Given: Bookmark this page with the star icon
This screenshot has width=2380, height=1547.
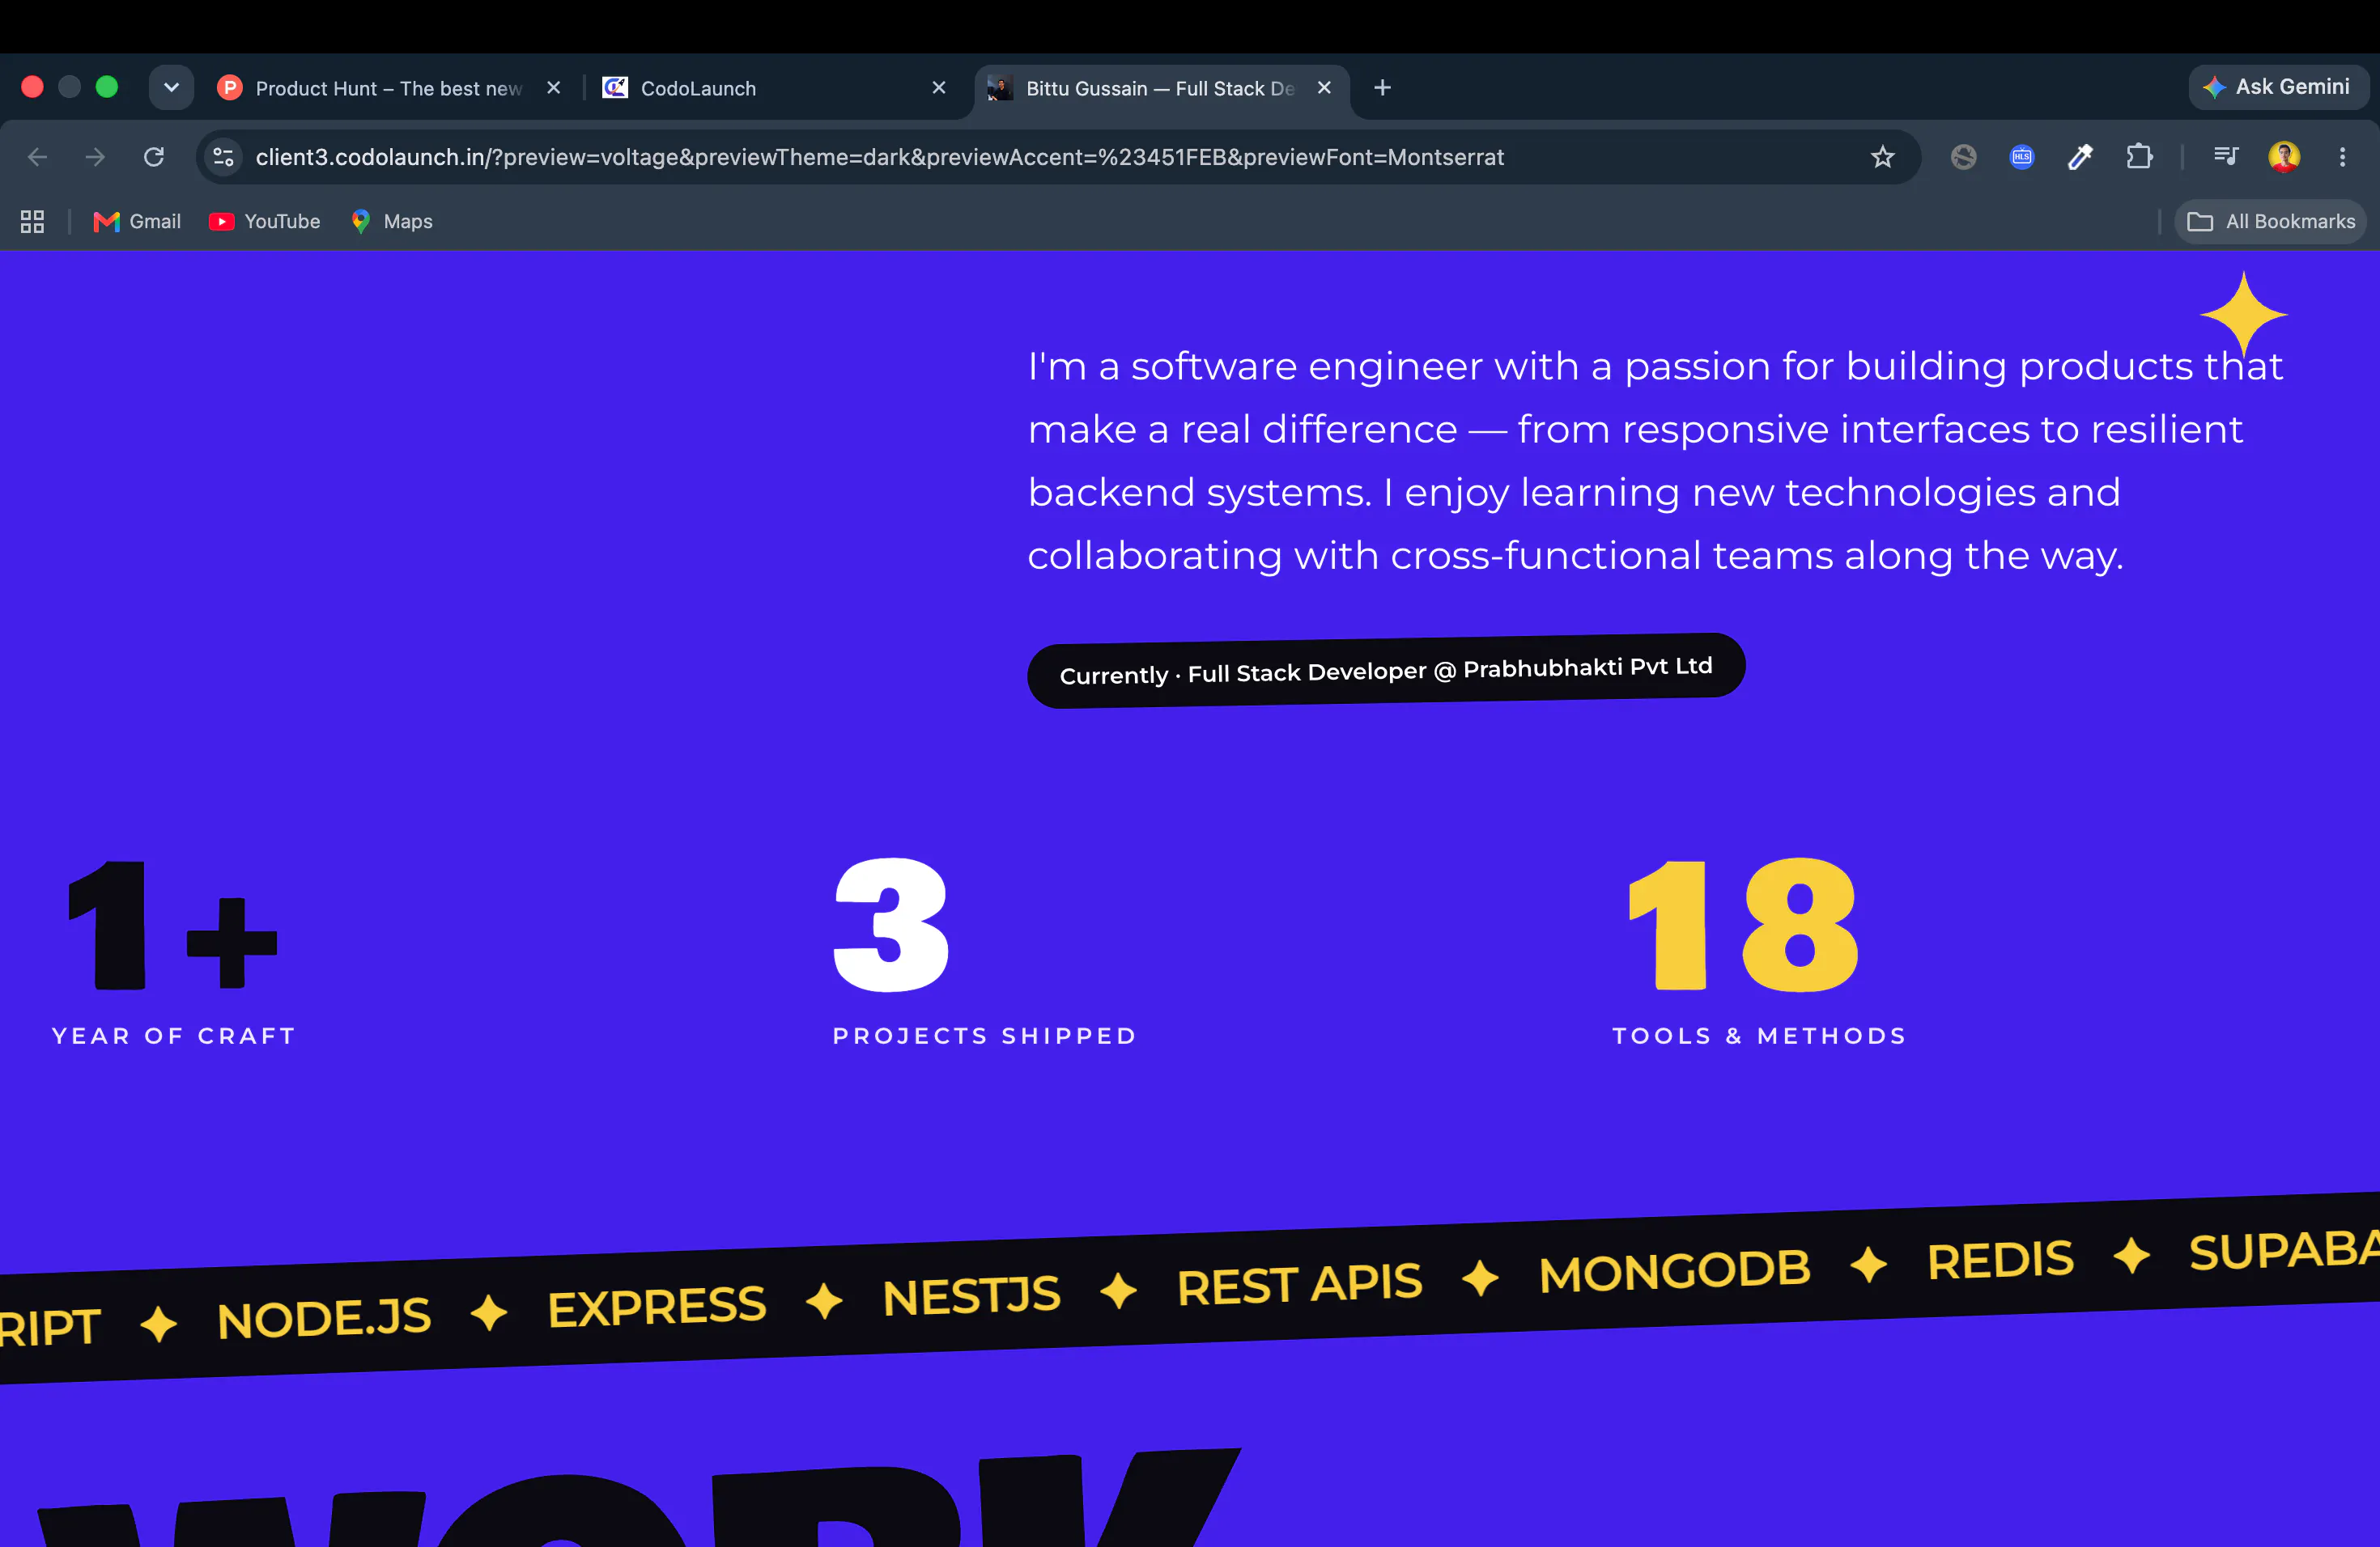Looking at the screenshot, I should coord(1882,157).
